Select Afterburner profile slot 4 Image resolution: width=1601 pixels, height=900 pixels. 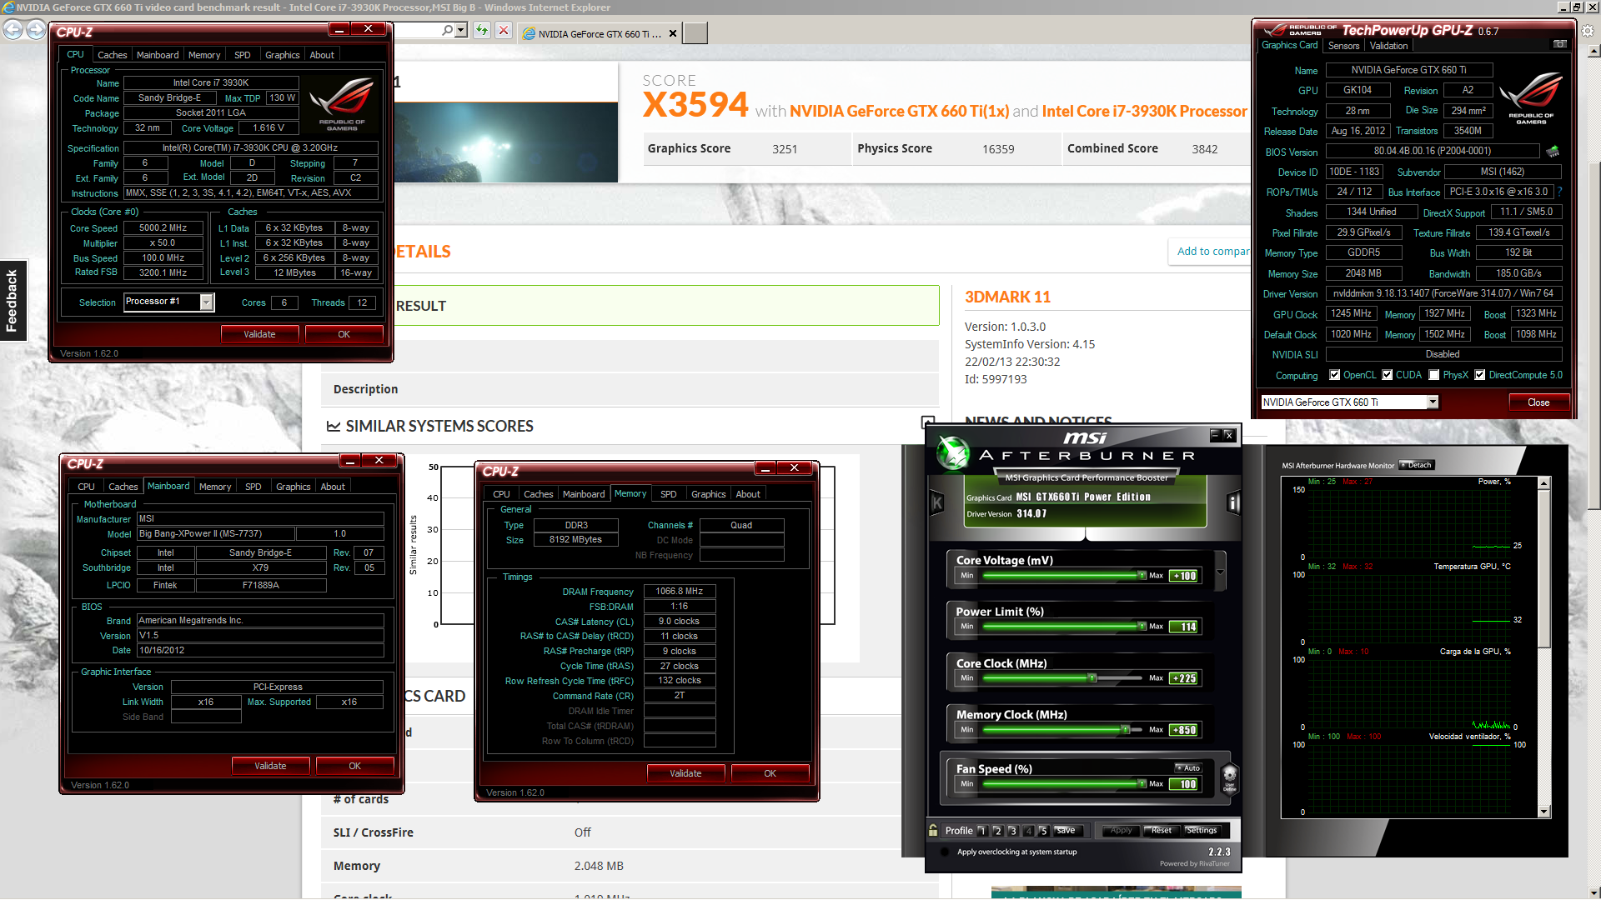1028,831
